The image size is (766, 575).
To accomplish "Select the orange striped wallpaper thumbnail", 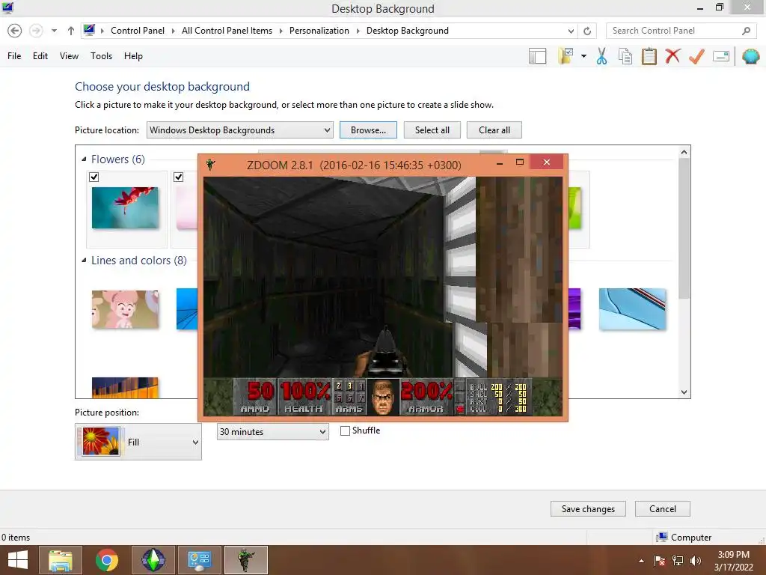I will click(x=125, y=387).
